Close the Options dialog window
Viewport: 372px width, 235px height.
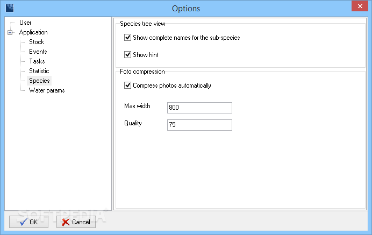coord(360,6)
